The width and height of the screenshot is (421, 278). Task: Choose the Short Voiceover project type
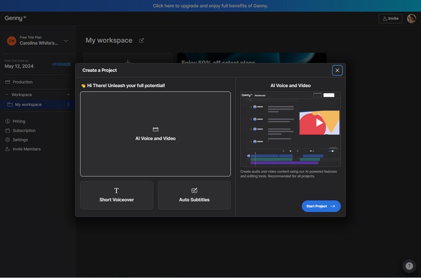coord(116,195)
